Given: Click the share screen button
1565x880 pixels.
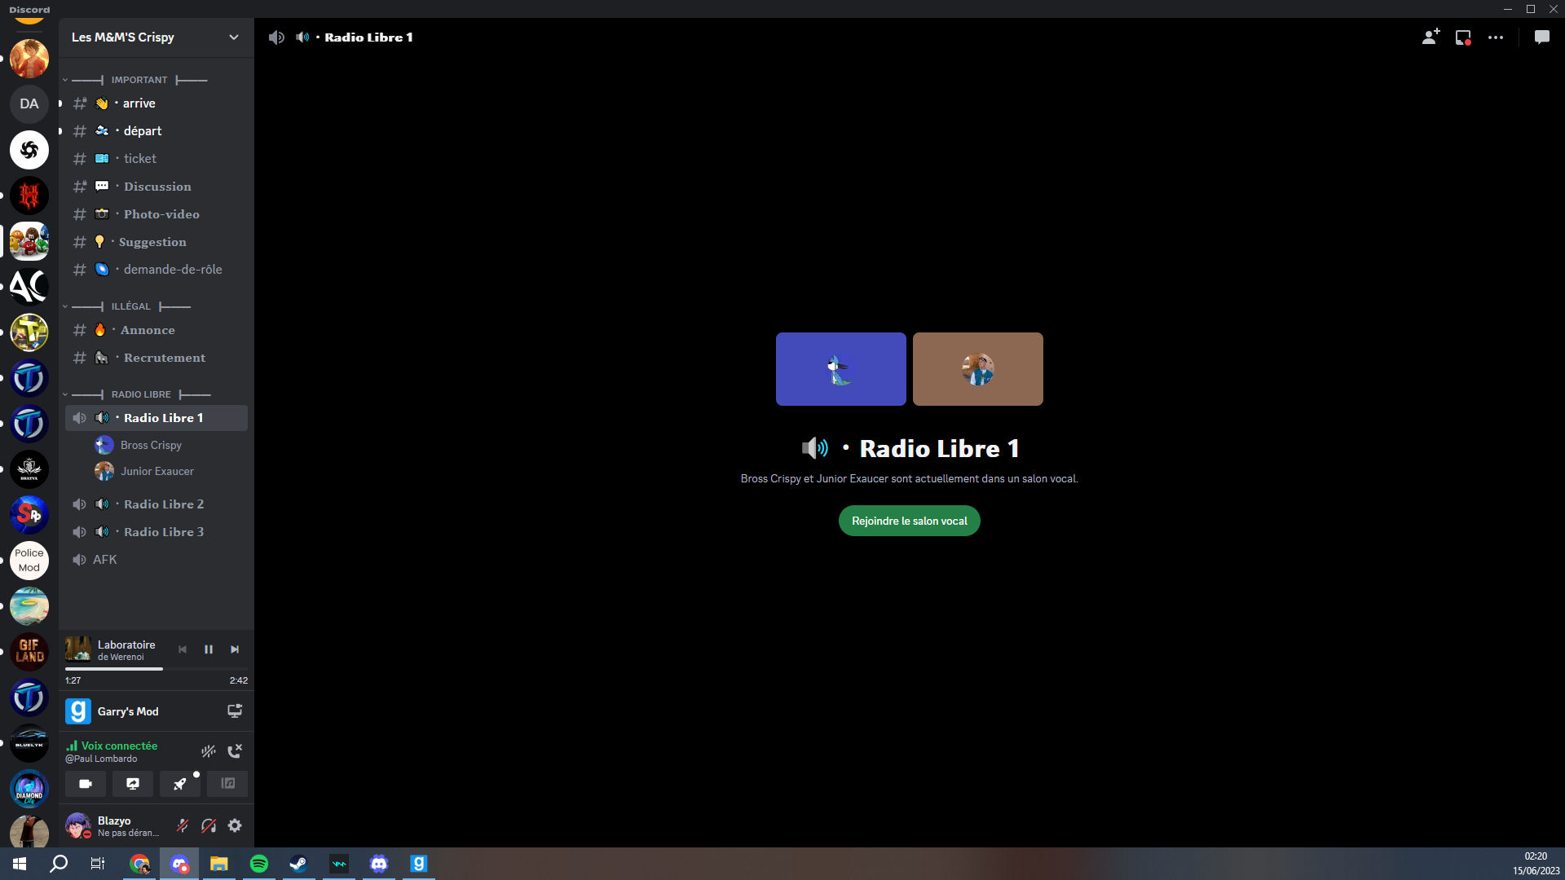Looking at the screenshot, I should coord(133,784).
